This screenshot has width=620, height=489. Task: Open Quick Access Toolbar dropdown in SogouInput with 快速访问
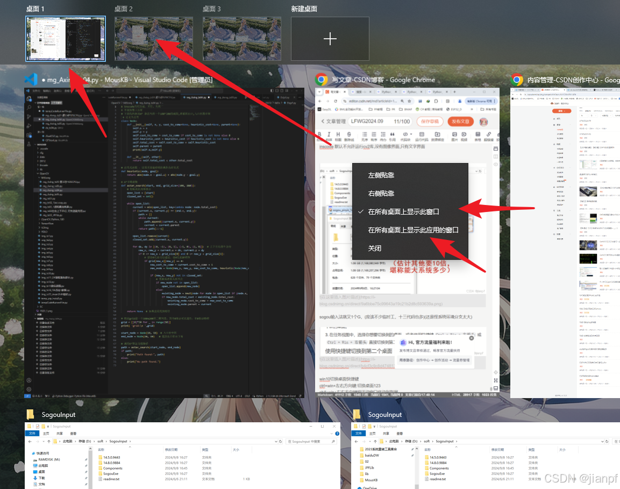[x=48, y=427]
